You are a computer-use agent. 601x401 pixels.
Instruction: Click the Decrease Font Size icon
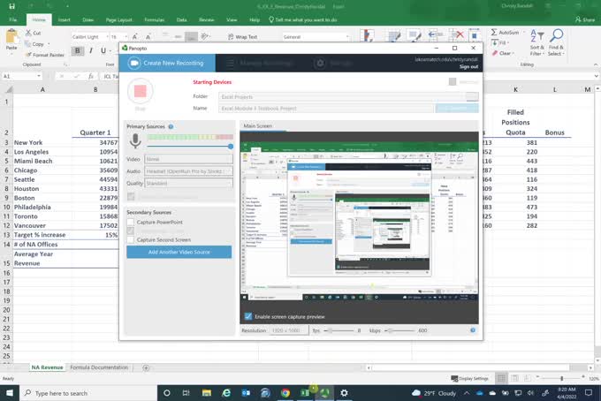tap(148, 37)
